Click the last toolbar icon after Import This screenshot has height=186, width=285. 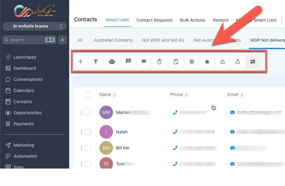point(253,62)
